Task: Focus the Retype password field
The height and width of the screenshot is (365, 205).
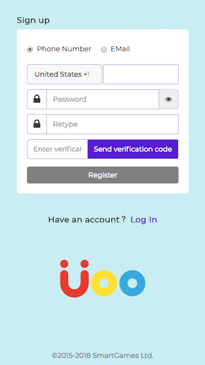Action: click(112, 124)
